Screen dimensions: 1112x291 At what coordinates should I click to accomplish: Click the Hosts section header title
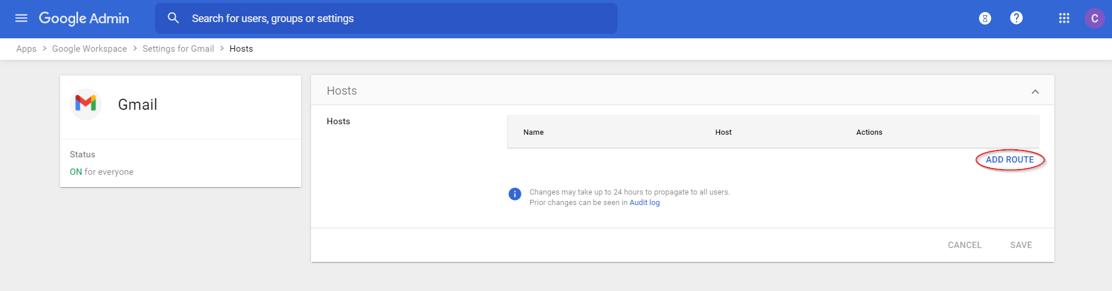[x=342, y=91]
